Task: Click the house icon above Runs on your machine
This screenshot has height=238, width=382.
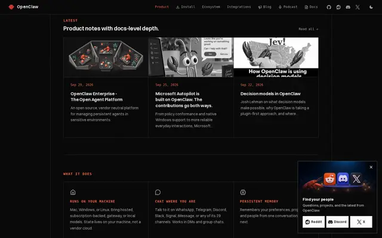Action: [73, 192]
